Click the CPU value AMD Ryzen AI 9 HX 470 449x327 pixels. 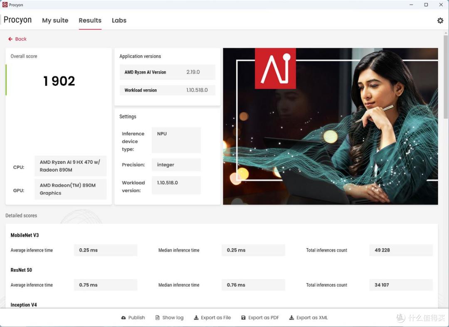point(70,166)
